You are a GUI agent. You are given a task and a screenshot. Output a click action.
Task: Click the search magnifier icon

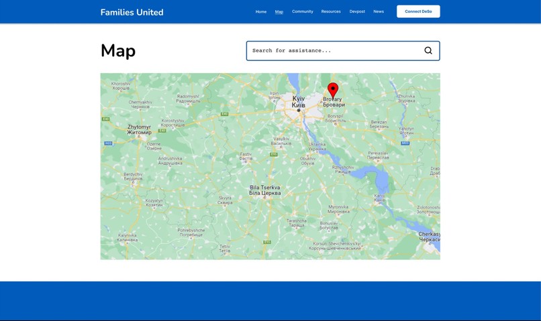coord(428,51)
